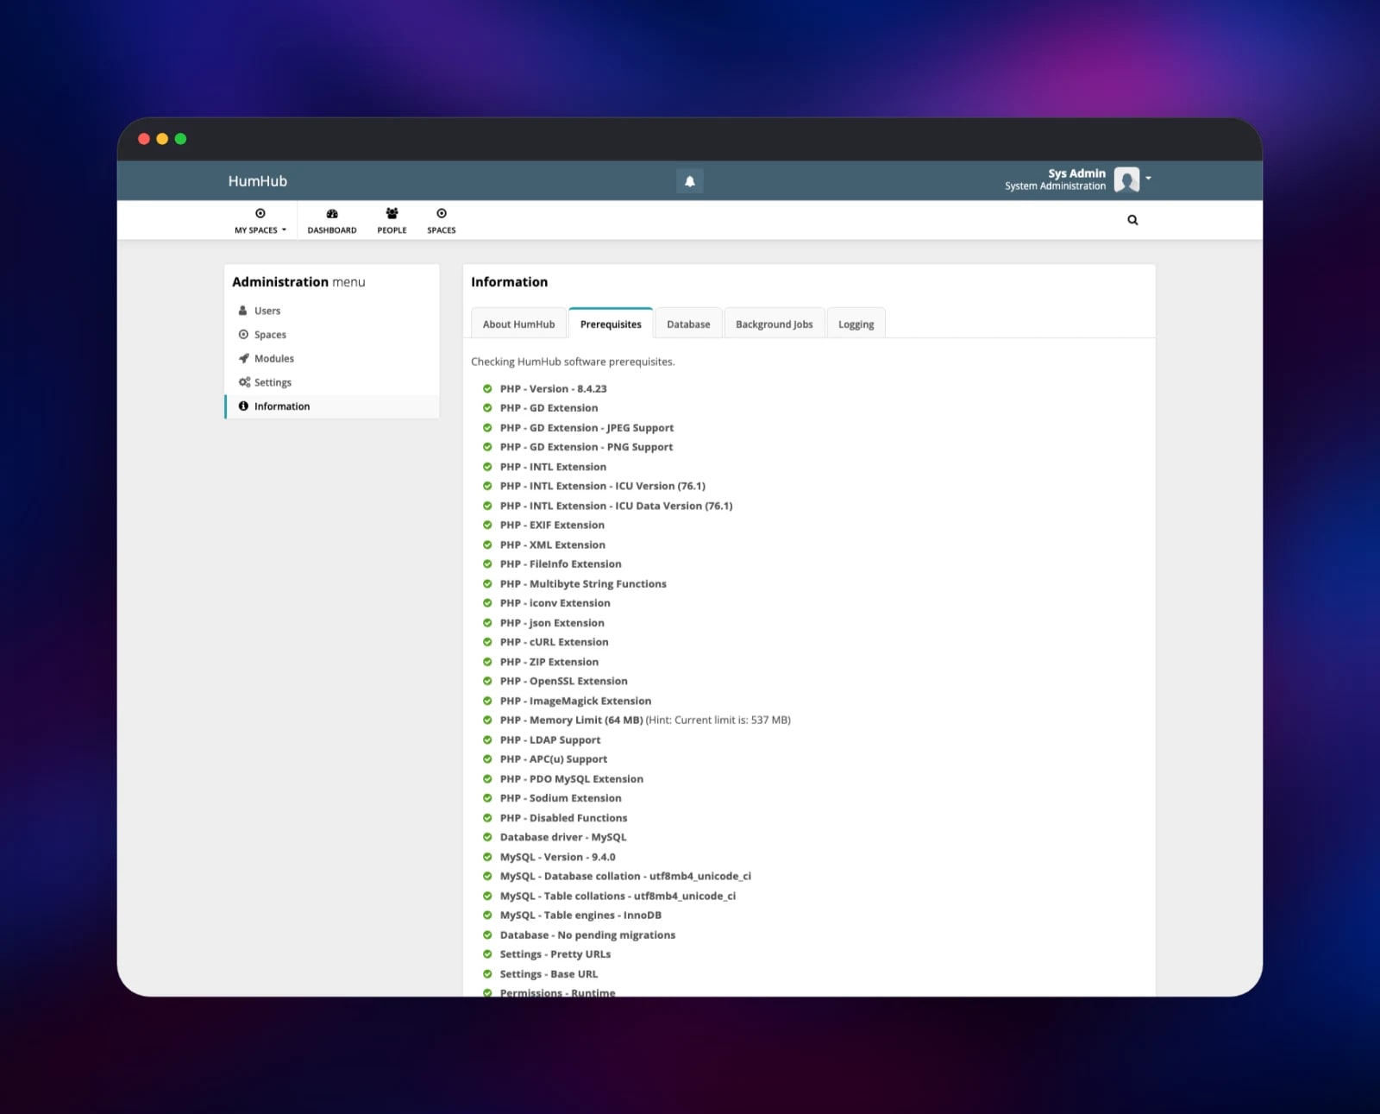Expand the account dropdown caret
Image resolution: width=1380 pixels, height=1114 pixels.
[1149, 178]
